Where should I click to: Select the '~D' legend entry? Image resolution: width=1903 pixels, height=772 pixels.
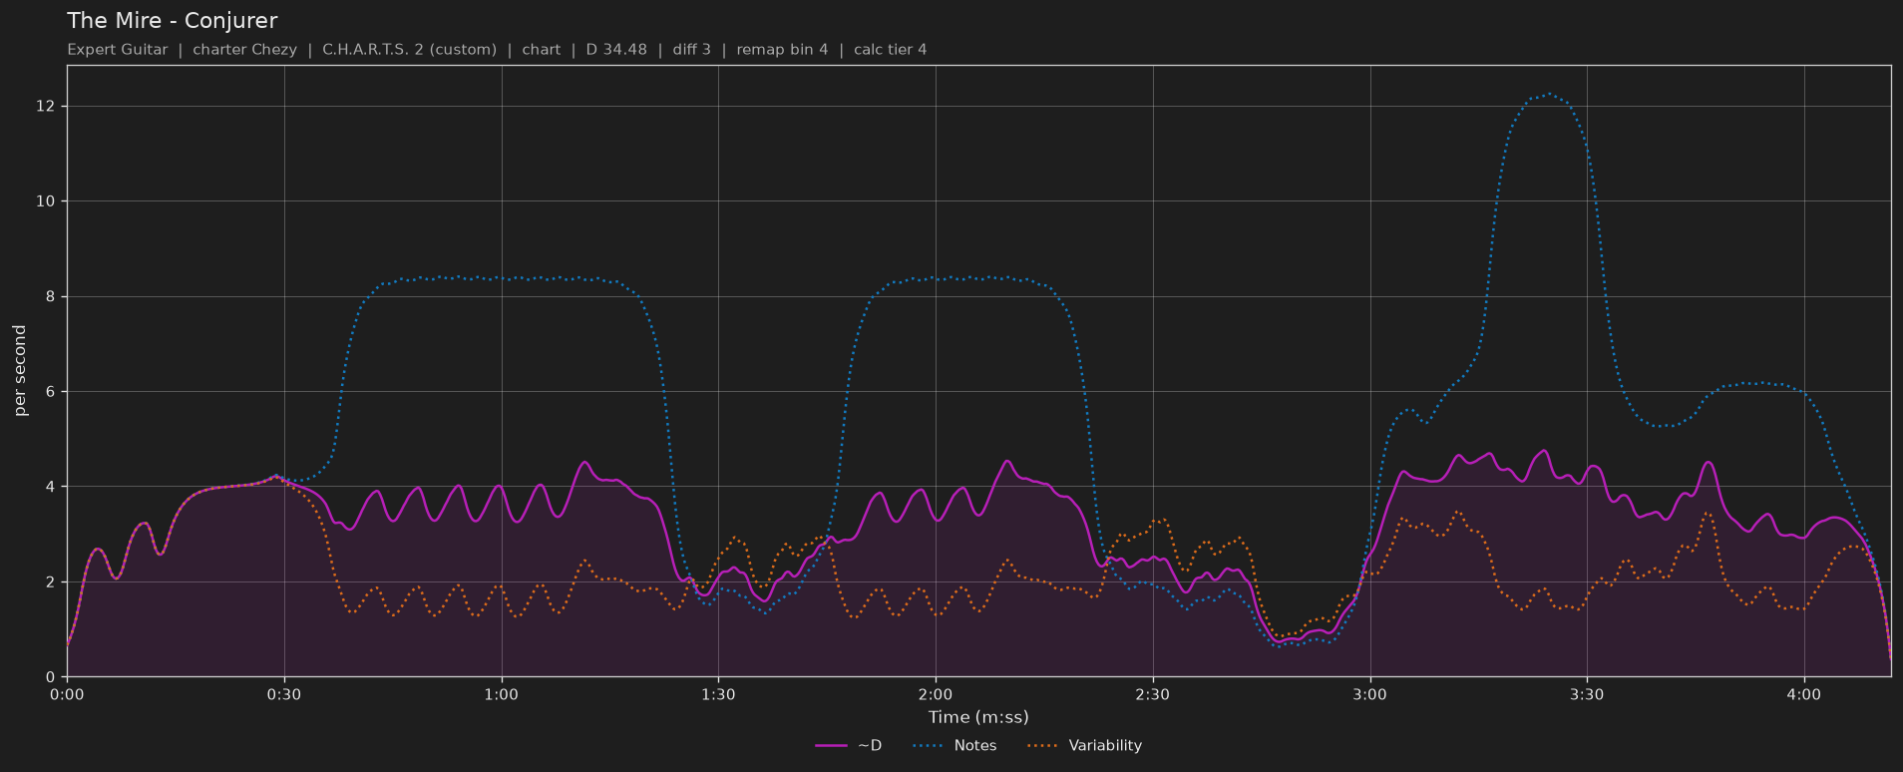pyautogui.click(x=849, y=745)
